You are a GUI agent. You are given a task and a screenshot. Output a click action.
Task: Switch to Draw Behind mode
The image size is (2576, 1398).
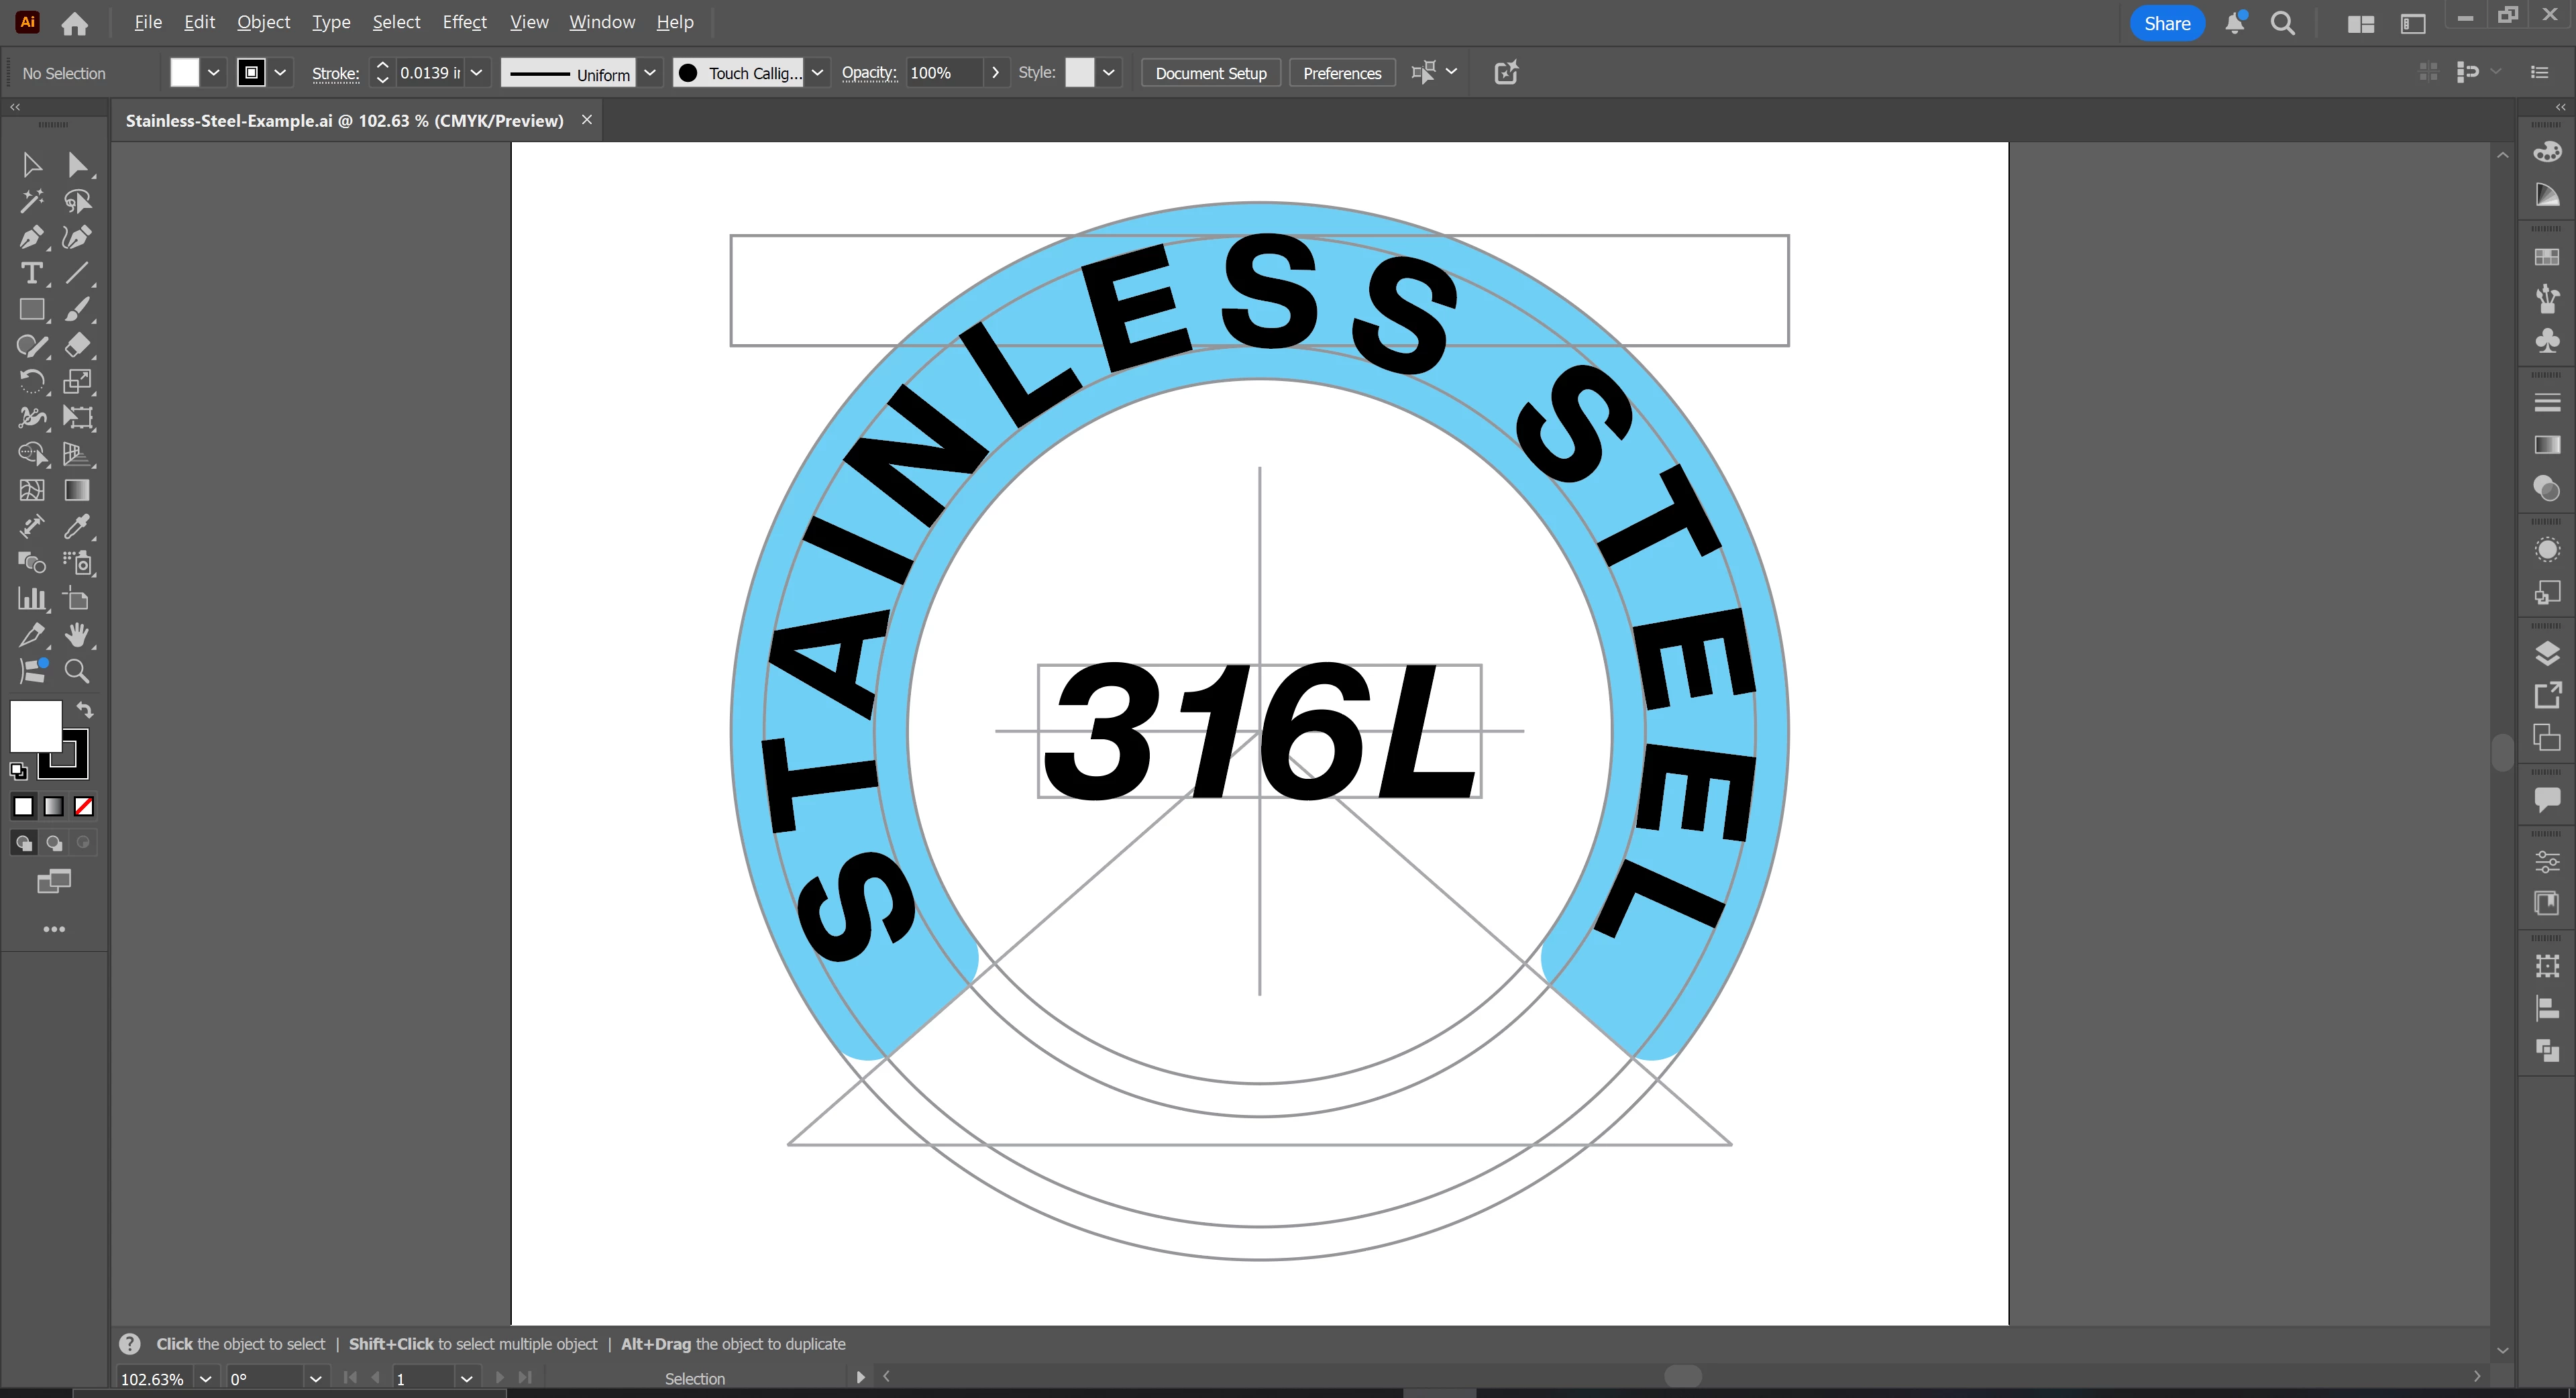point(54,843)
